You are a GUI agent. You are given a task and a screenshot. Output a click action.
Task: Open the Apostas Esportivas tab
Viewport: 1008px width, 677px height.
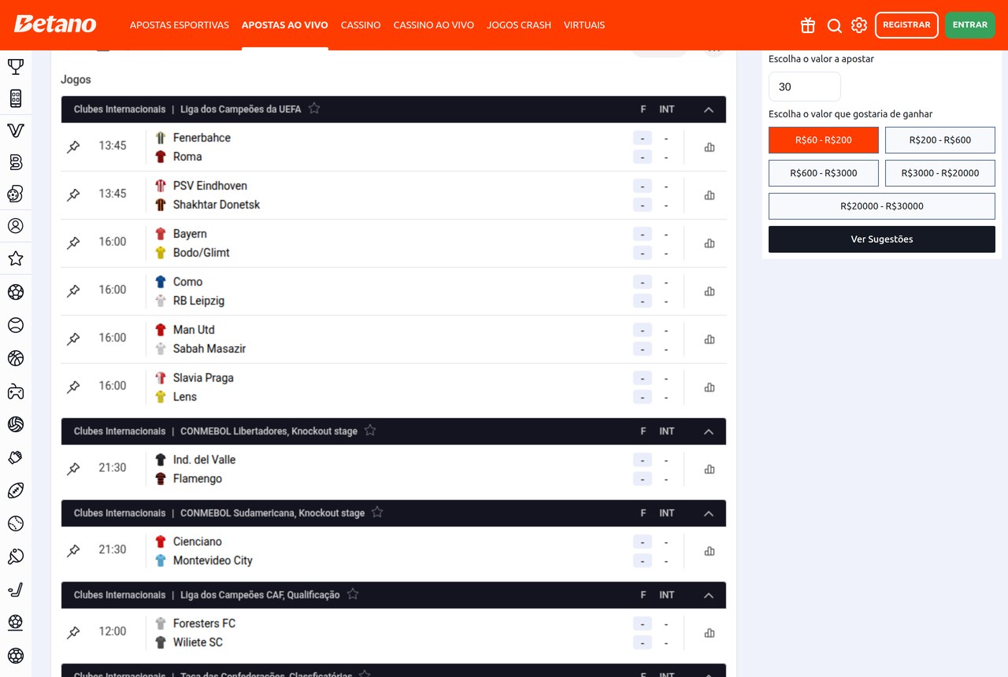tap(180, 25)
